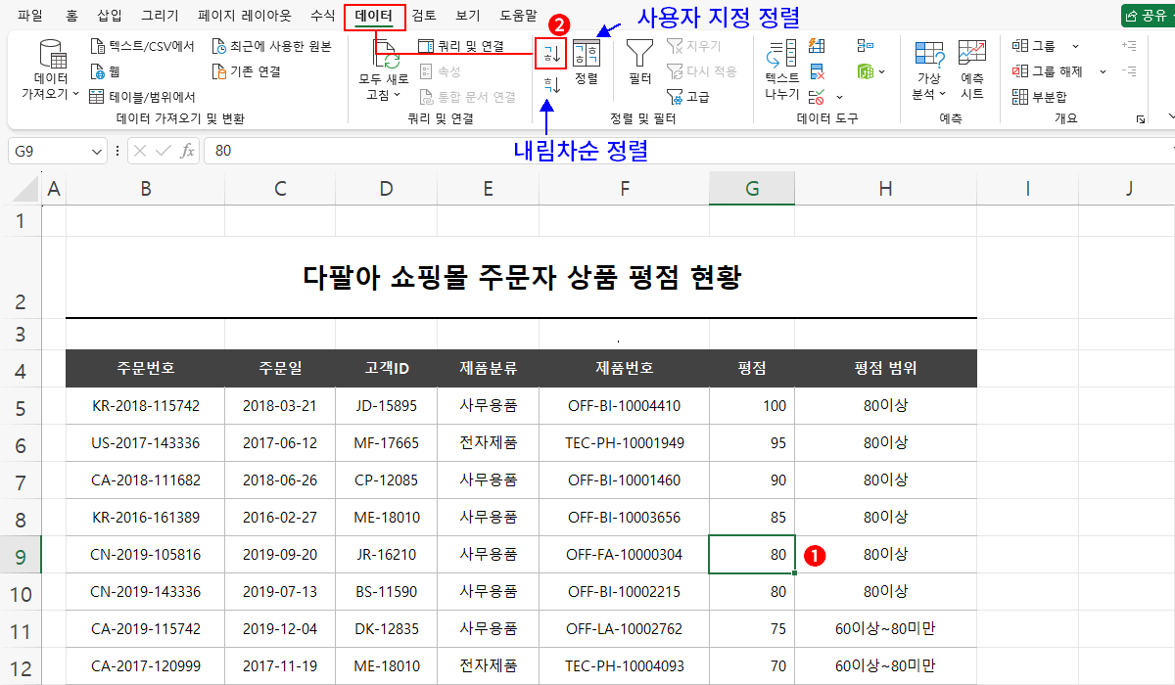The height and width of the screenshot is (685, 1175).
Task: Switch to the 그리기 tab
Action: coord(160,16)
